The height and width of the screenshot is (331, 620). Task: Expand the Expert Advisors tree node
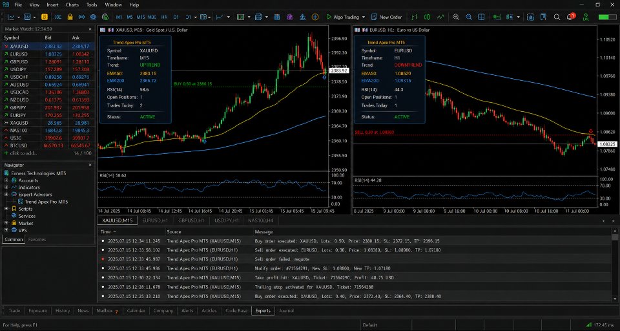pos(6,195)
